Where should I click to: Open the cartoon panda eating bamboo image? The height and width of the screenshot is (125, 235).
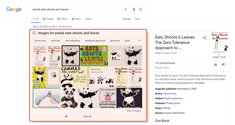(x=69, y=98)
